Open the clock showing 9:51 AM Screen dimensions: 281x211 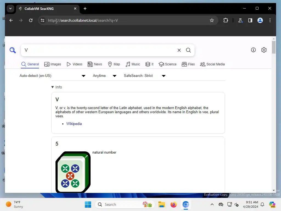pyautogui.click(x=251, y=204)
